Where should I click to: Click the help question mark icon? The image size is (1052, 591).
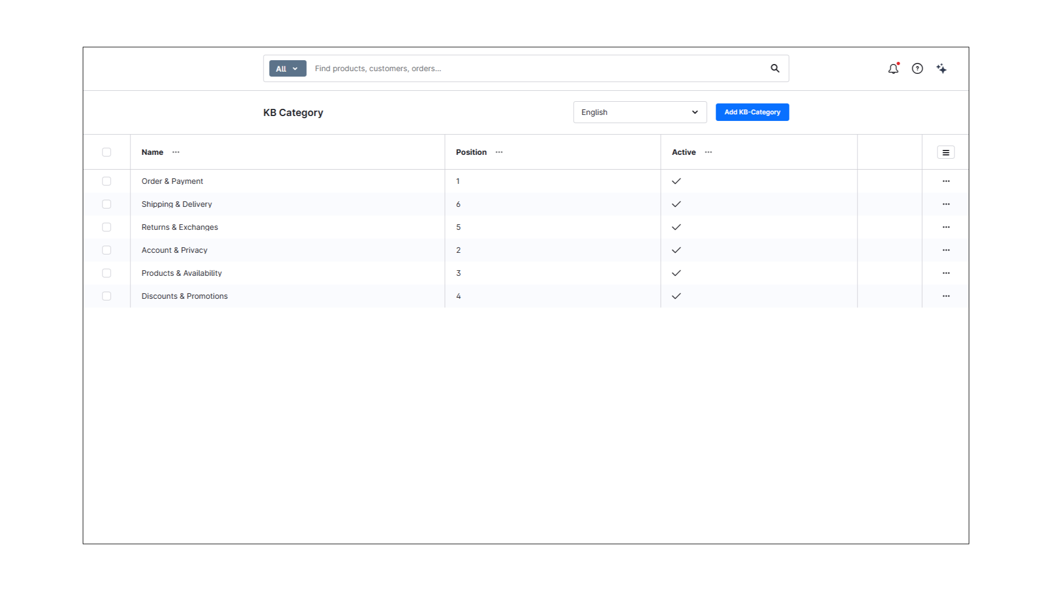[917, 68]
